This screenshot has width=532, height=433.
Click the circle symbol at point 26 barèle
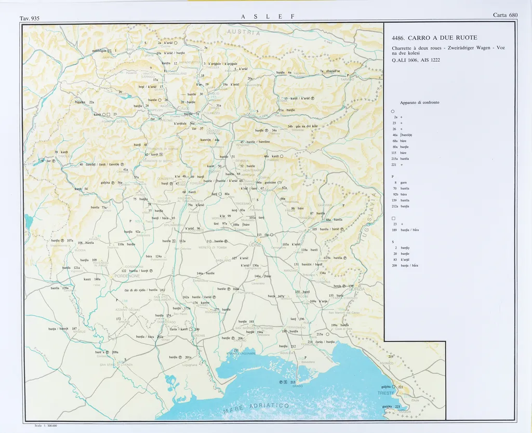click(x=160, y=100)
